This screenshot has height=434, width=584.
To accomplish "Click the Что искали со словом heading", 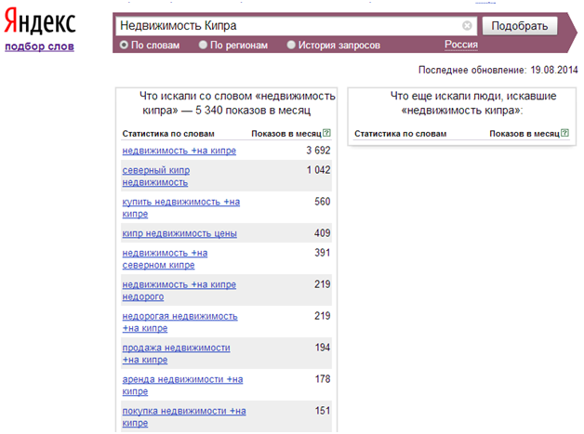I will (x=237, y=103).
